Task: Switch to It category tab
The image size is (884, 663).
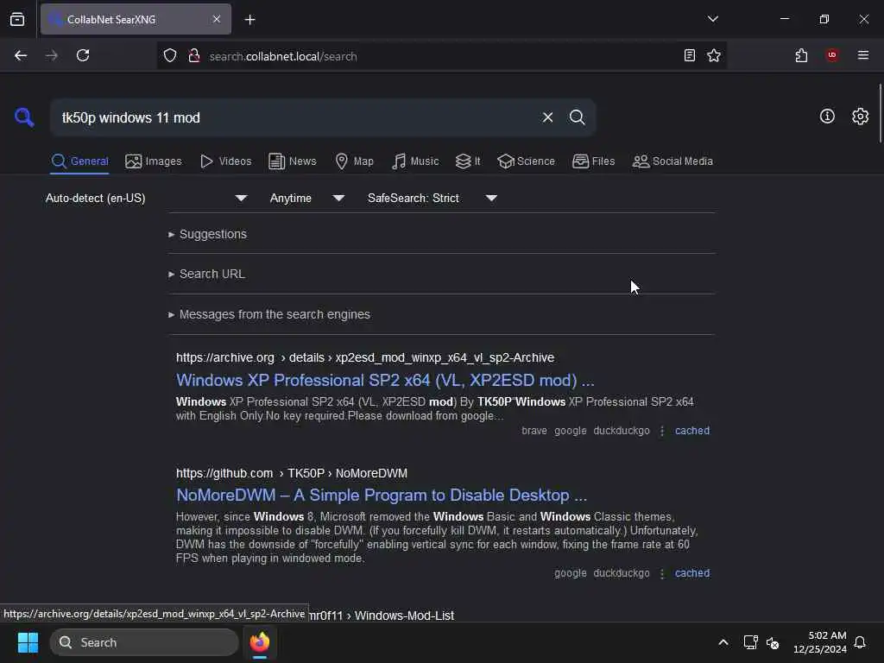Action: click(x=468, y=161)
